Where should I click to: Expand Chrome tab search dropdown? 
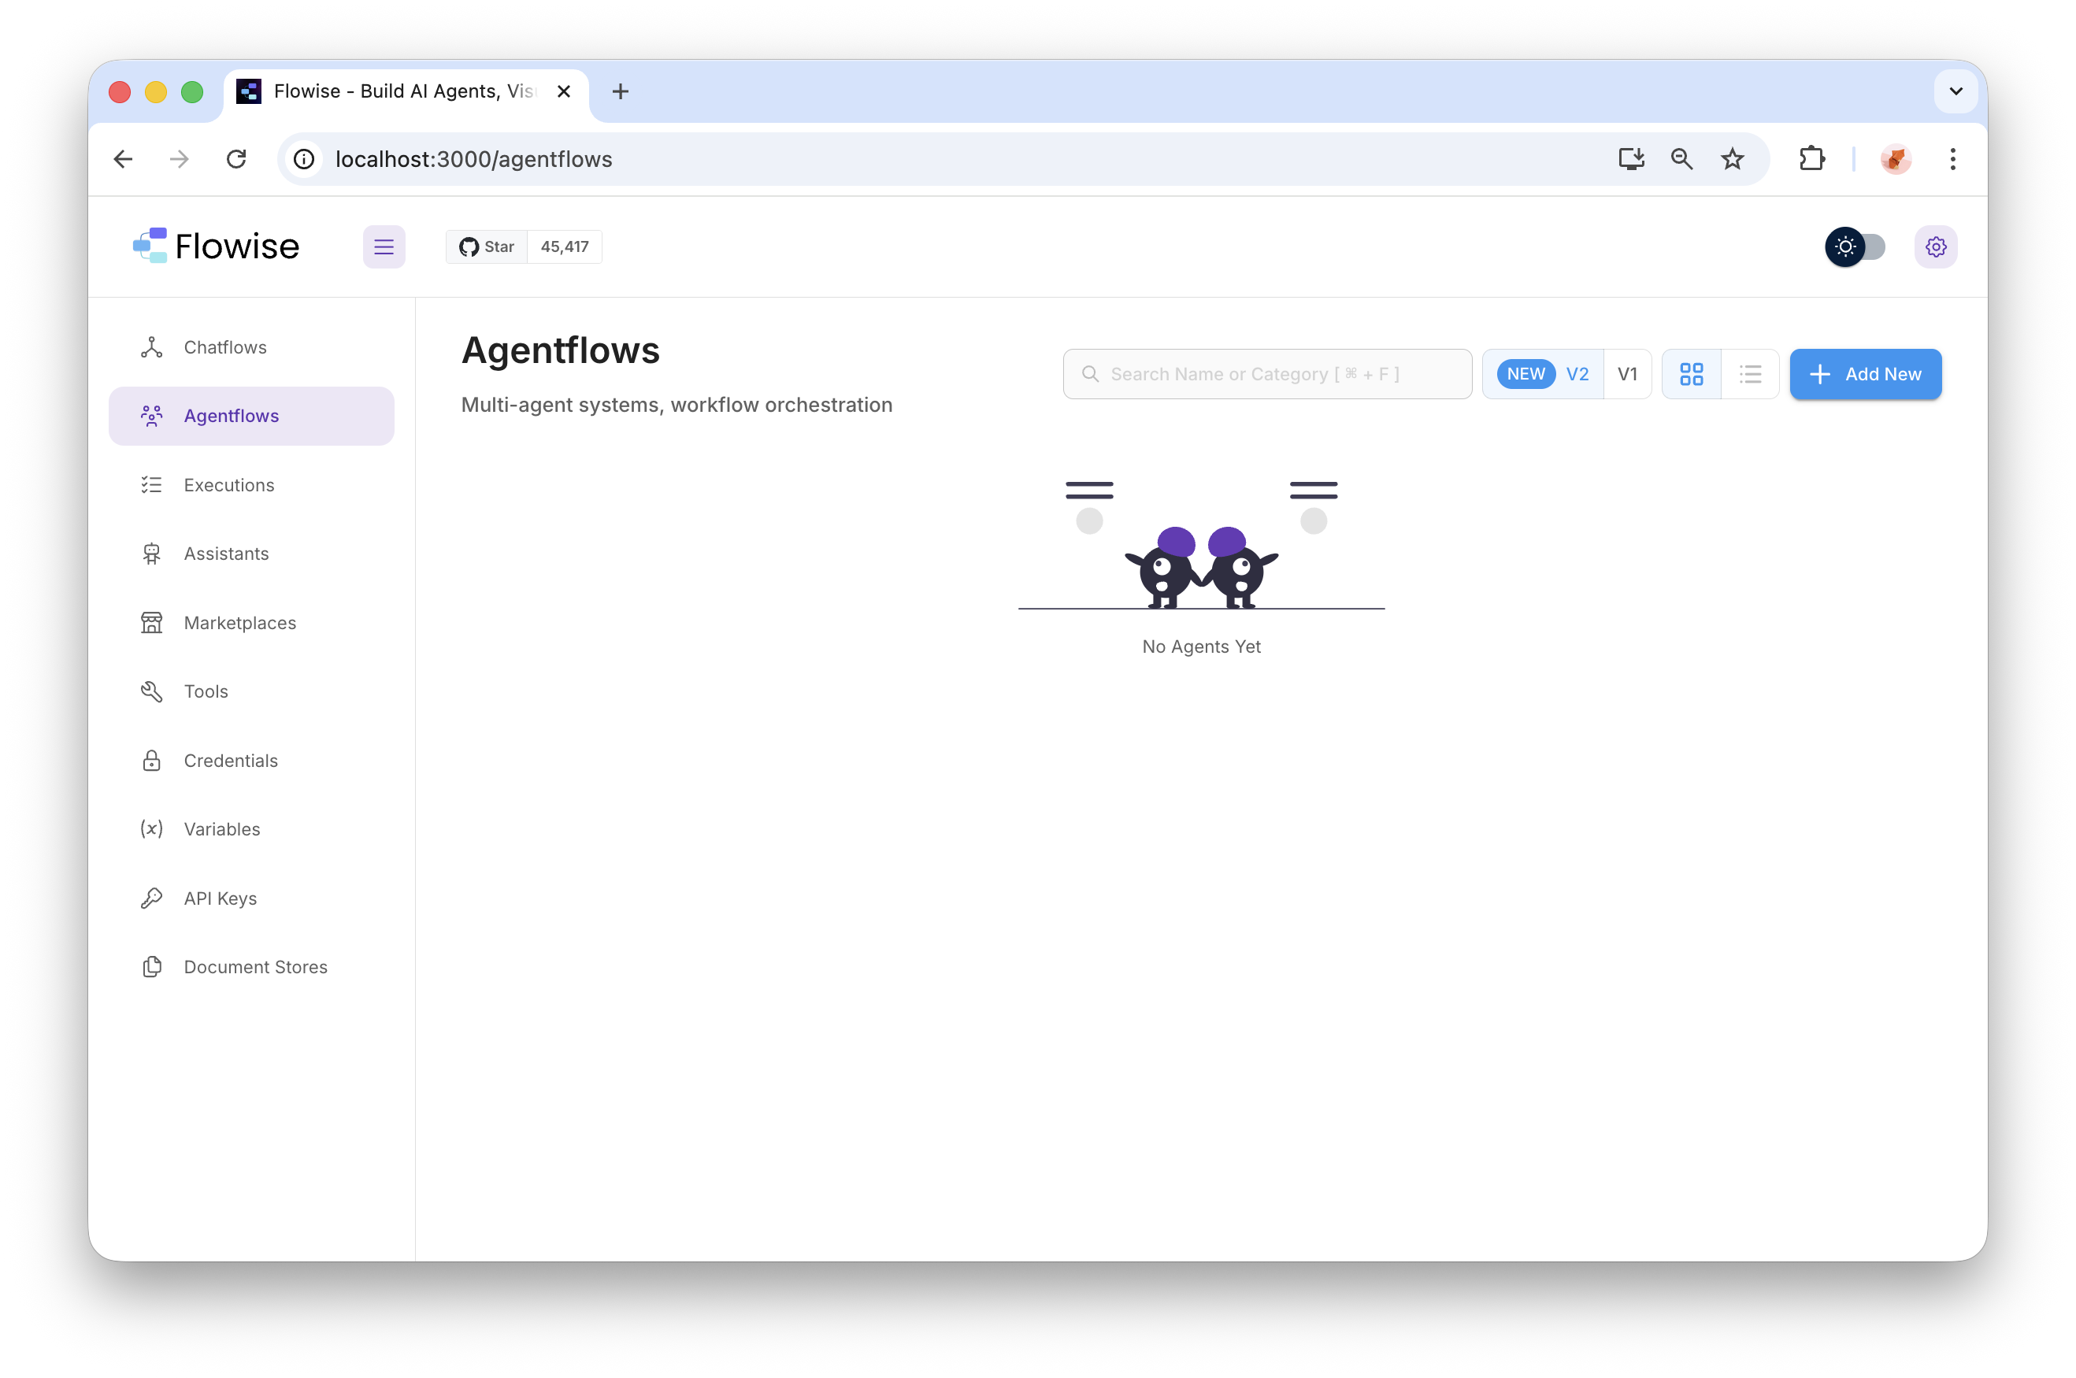click(1955, 91)
